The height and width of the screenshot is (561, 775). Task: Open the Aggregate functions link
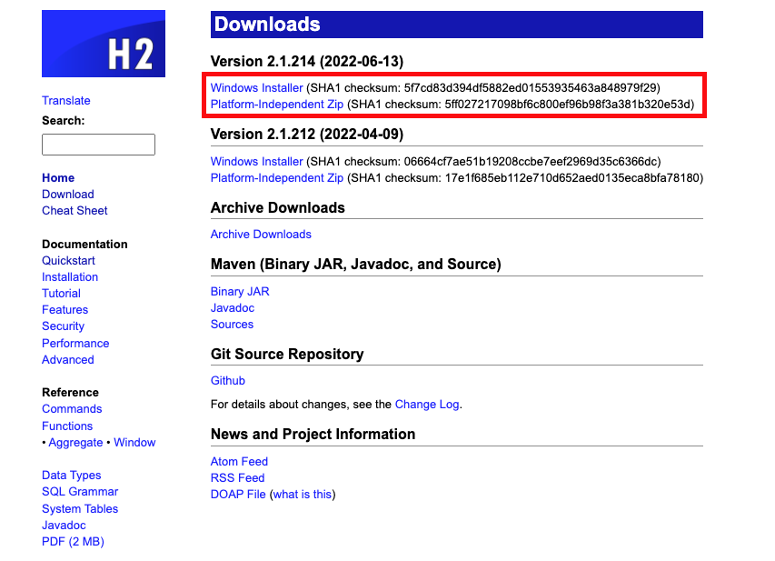[75, 442]
